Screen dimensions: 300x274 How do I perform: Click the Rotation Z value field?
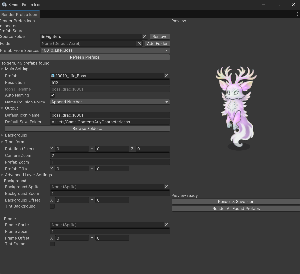pos(153,149)
